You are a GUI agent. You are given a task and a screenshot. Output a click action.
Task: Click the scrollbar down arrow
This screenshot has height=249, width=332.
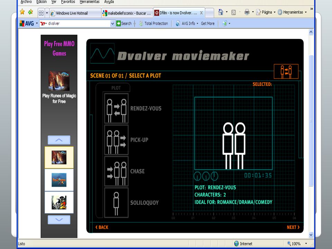[x=311, y=234]
